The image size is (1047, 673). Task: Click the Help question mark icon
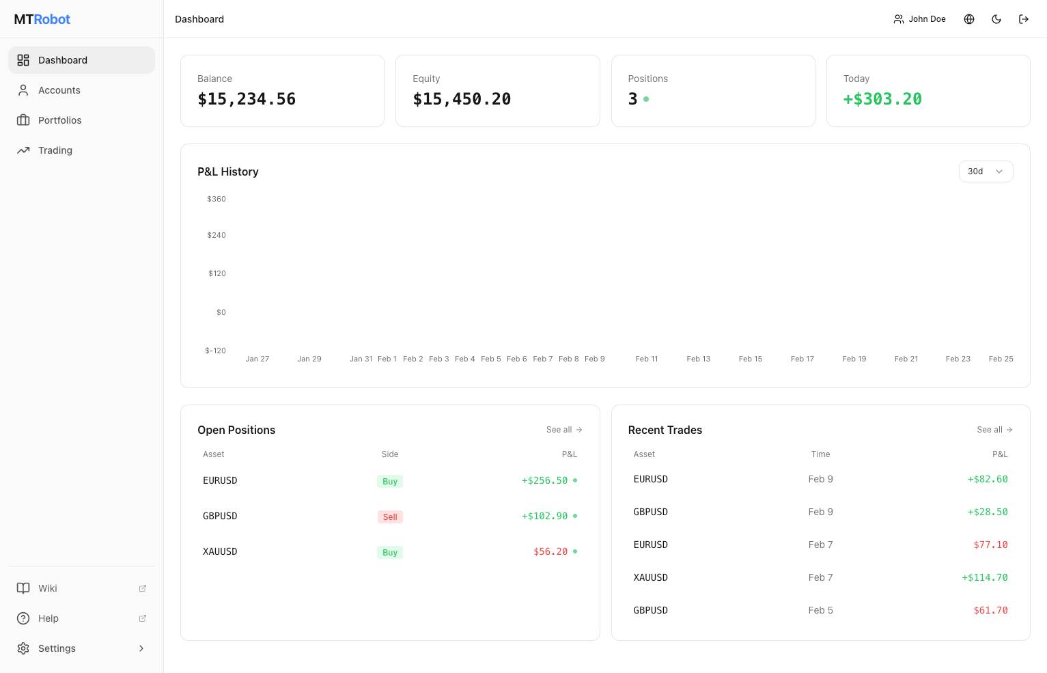tap(24, 618)
